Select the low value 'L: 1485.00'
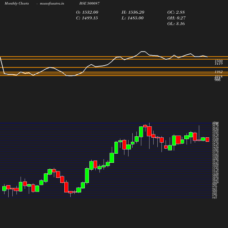 click(133, 18)
